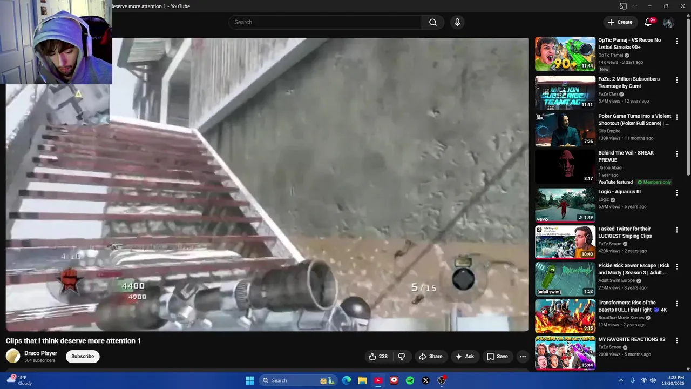Play OpTic Pamaj VS Recon thumbnail
The image size is (691, 389).
coord(565,54)
